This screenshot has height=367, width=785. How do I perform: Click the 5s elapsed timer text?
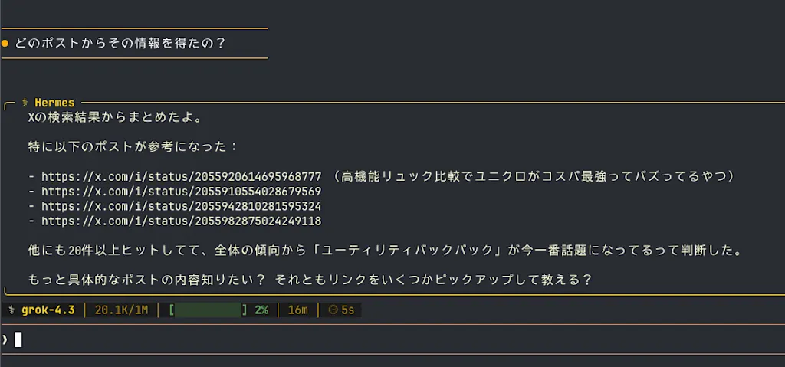click(348, 310)
